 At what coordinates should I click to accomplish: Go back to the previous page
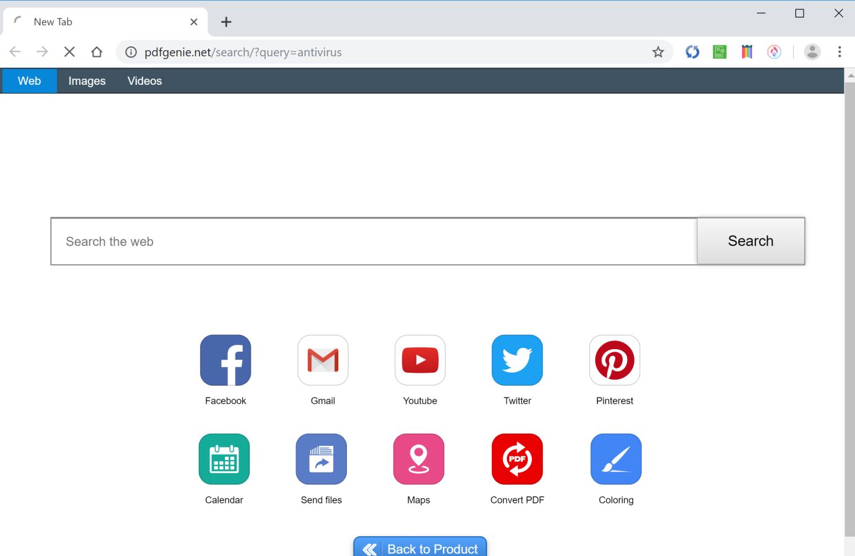tap(15, 52)
